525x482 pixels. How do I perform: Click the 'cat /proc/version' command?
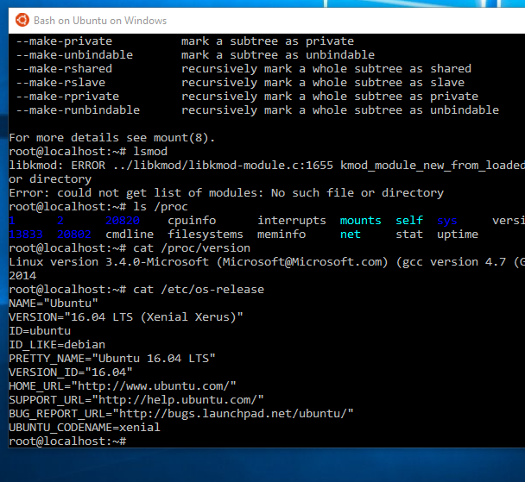[192, 248]
